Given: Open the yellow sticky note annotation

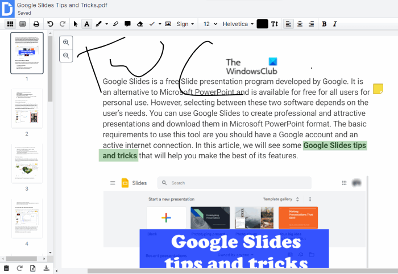Looking at the screenshot, I should click(x=378, y=89).
